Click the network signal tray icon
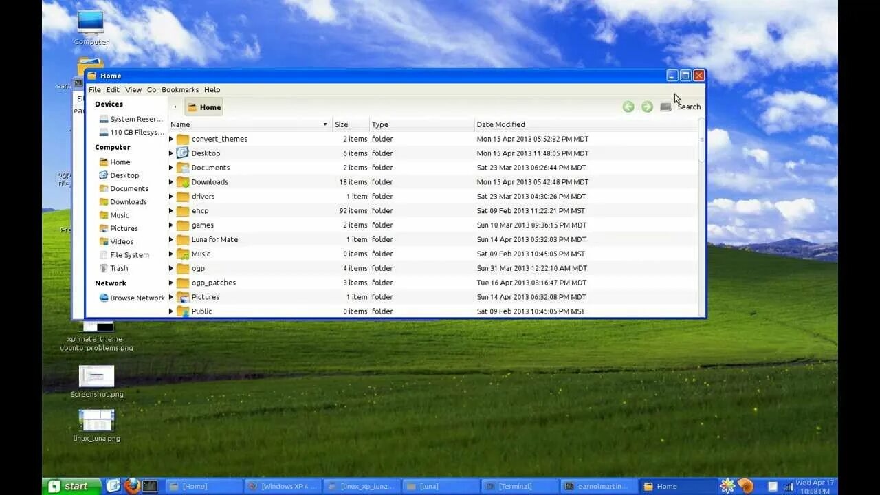The height and width of the screenshot is (495, 880). [789, 487]
